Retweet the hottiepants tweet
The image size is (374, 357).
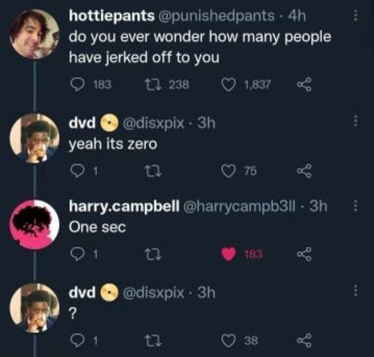[153, 84]
